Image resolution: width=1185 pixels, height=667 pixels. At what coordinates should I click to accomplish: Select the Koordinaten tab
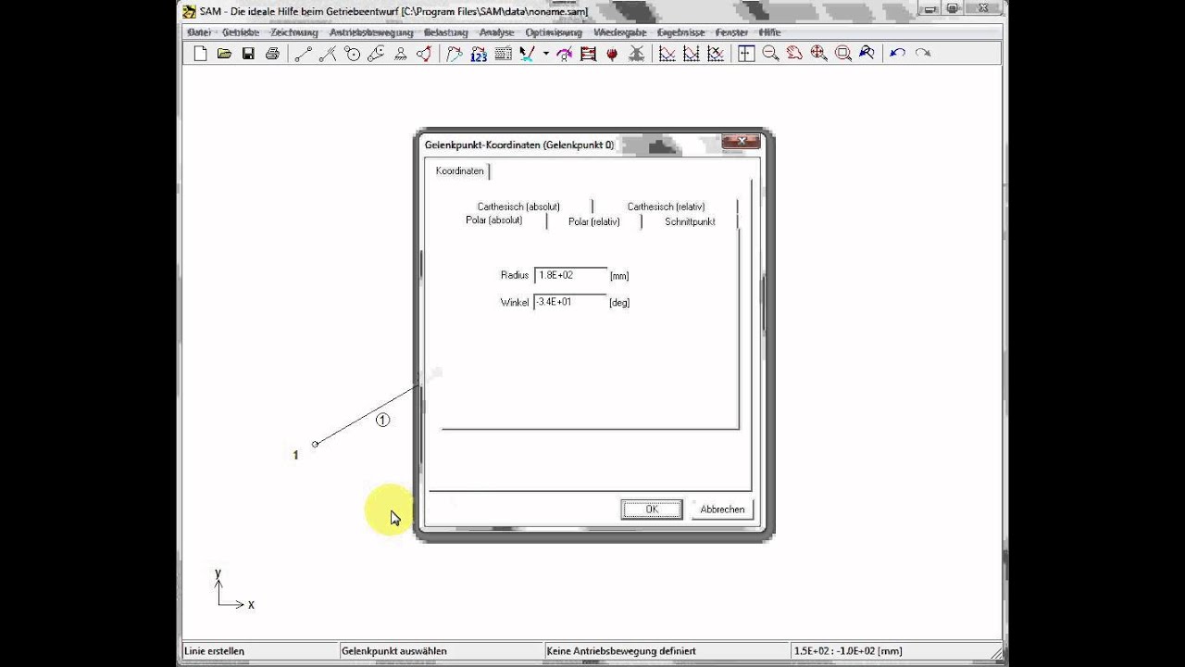460,171
